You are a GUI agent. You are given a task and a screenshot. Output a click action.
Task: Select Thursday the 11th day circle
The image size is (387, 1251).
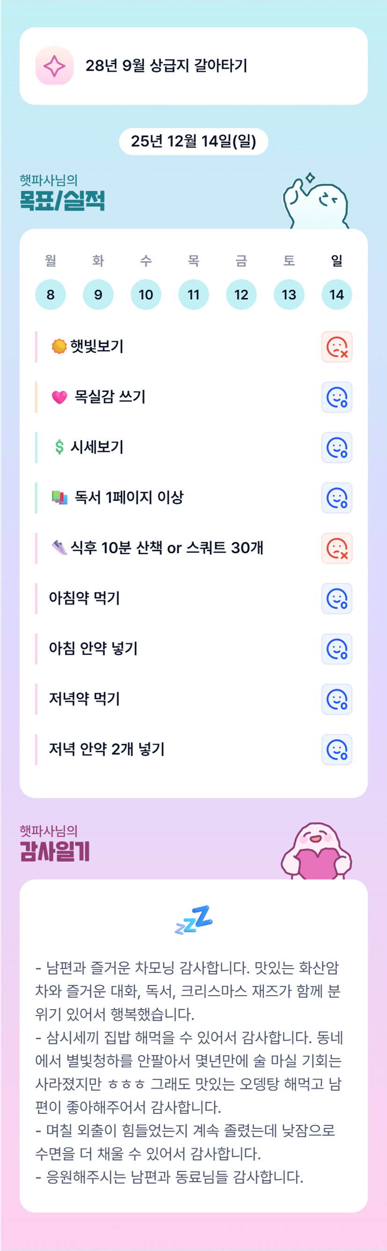pos(194,294)
